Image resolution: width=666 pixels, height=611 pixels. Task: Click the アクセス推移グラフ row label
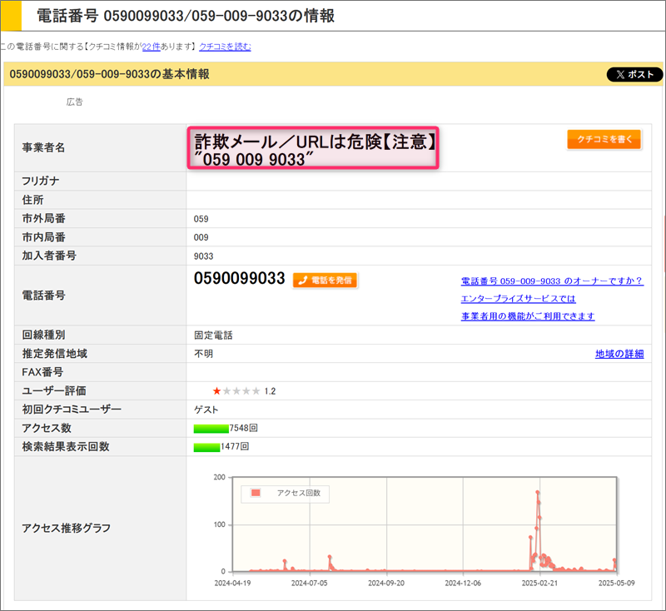[x=67, y=529]
